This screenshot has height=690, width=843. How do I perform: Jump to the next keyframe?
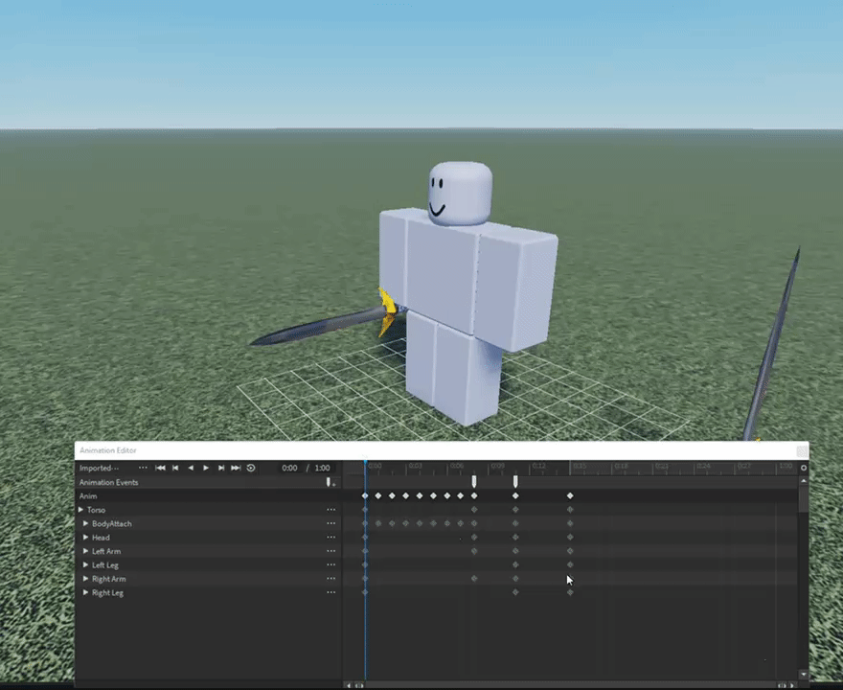pyautogui.click(x=220, y=468)
